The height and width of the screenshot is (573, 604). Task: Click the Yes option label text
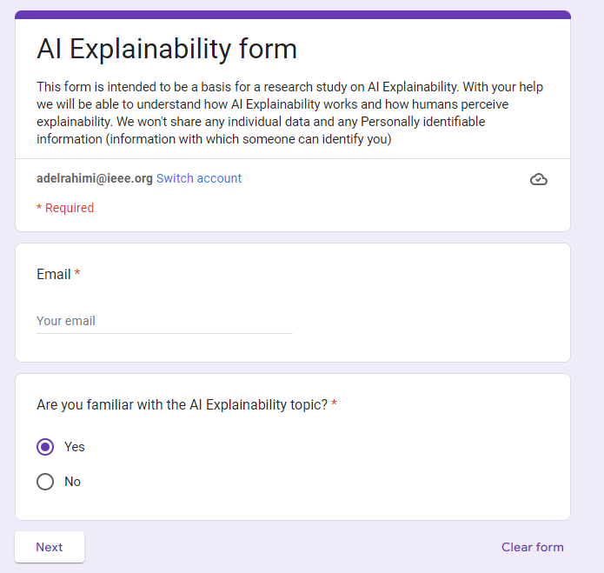[75, 447]
